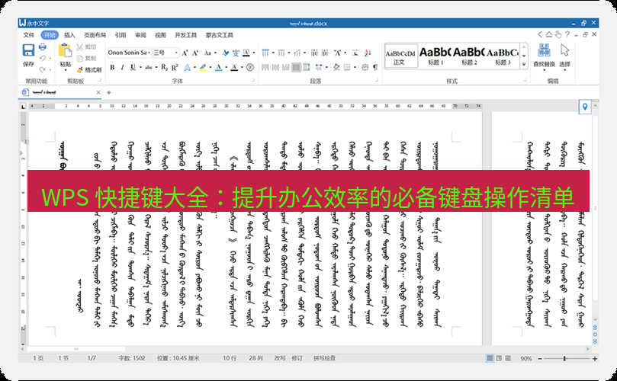Click the Show Paragraph Marks ¶ icon
The width and height of the screenshot is (617, 381).
point(375,67)
